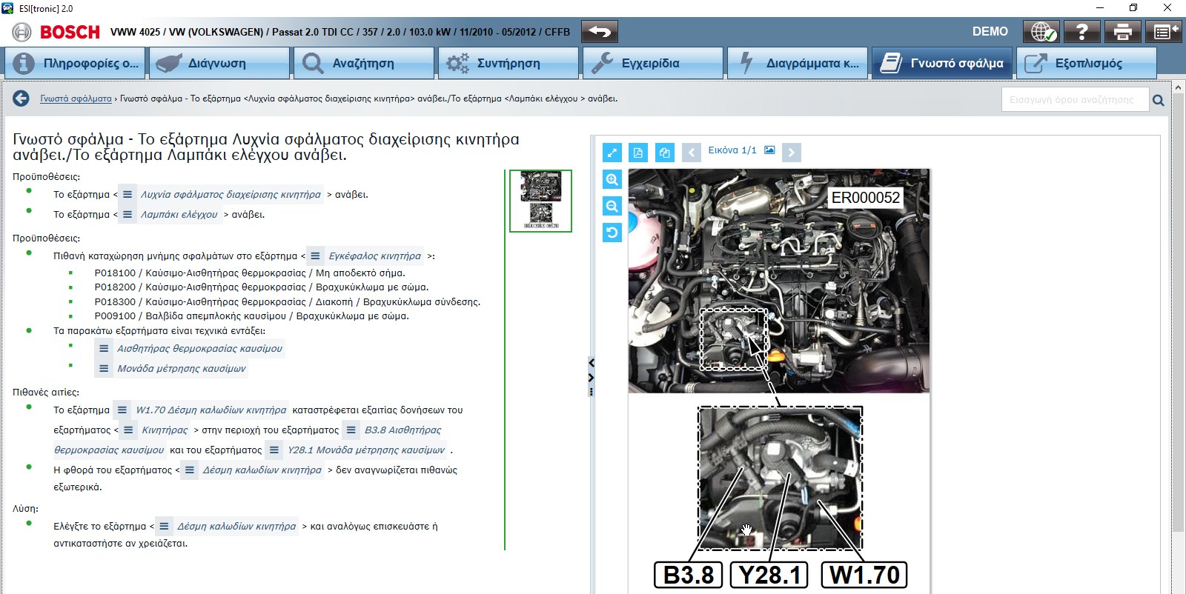Screen dimensions: 1186x594
Task: Expand image to fullscreen with arrows icon
Action: pyautogui.click(x=612, y=153)
